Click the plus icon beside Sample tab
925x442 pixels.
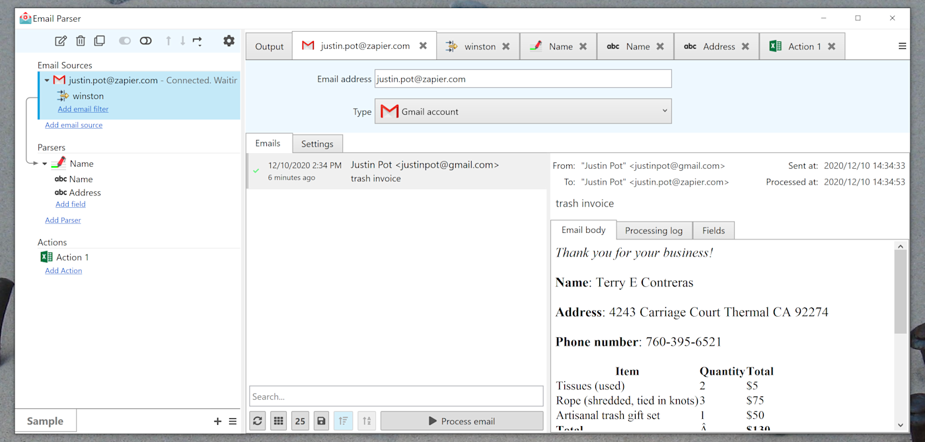(x=217, y=421)
